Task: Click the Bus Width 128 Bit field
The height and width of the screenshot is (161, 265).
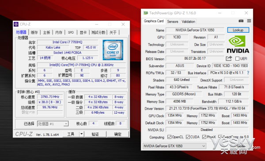Action: [236, 94]
